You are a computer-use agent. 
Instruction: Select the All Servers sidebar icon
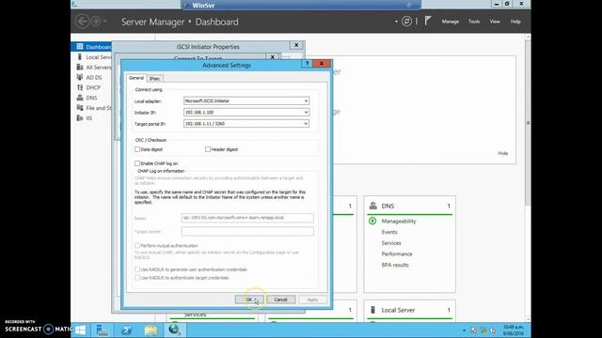[79, 67]
